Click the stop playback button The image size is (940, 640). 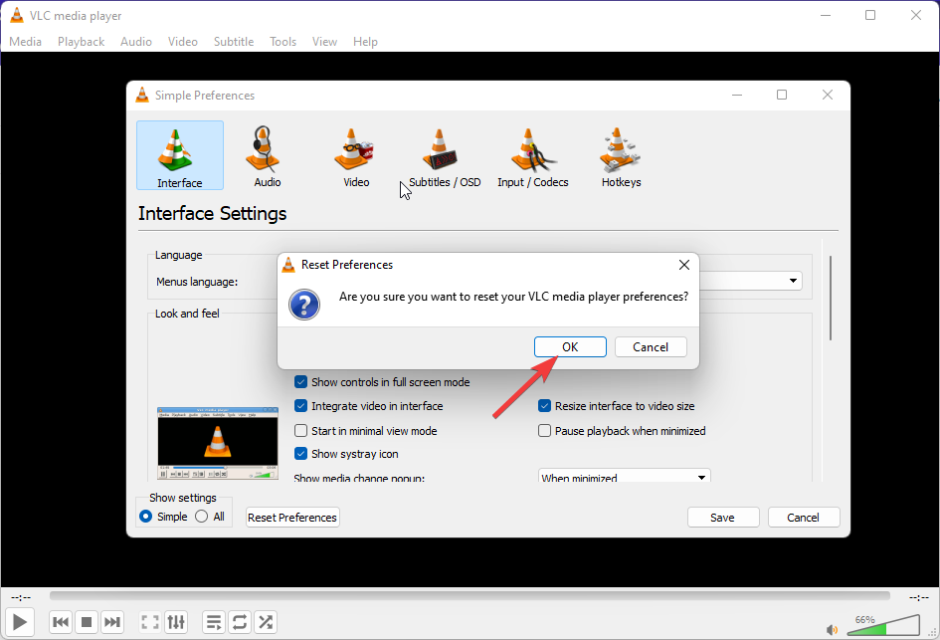[x=87, y=622]
